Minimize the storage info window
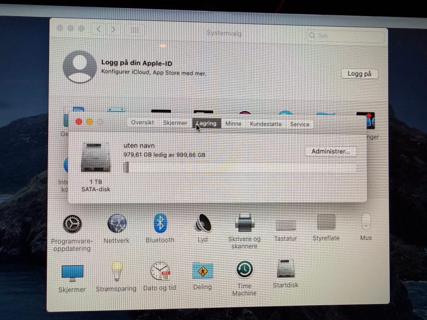The image size is (427, 320). pyautogui.click(x=89, y=122)
